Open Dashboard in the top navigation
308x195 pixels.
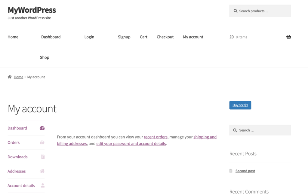pos(51,37)
